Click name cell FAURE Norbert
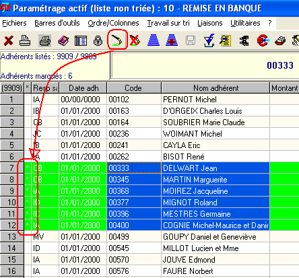The image size is (299, 278). tap(215, 271)
